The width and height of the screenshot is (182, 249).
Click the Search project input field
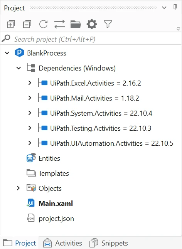91,39
